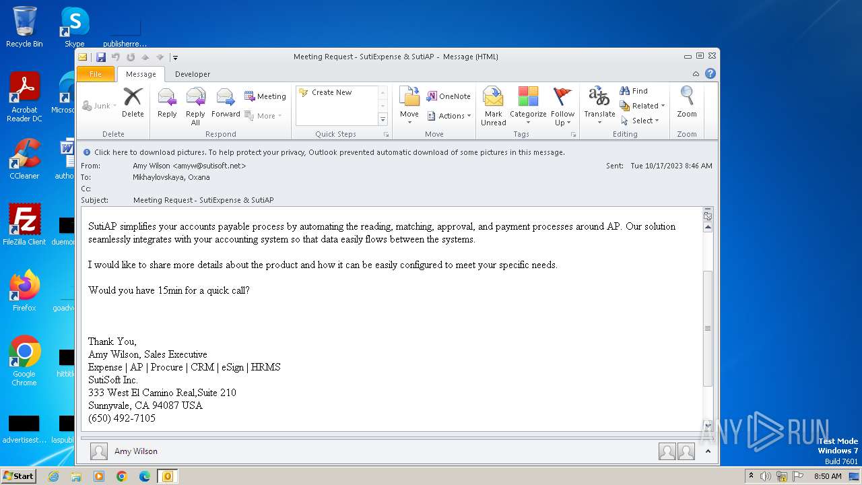Viewport: 862px width, 485px height.
Task: Open the Translate menu
Action: (599, 106)
